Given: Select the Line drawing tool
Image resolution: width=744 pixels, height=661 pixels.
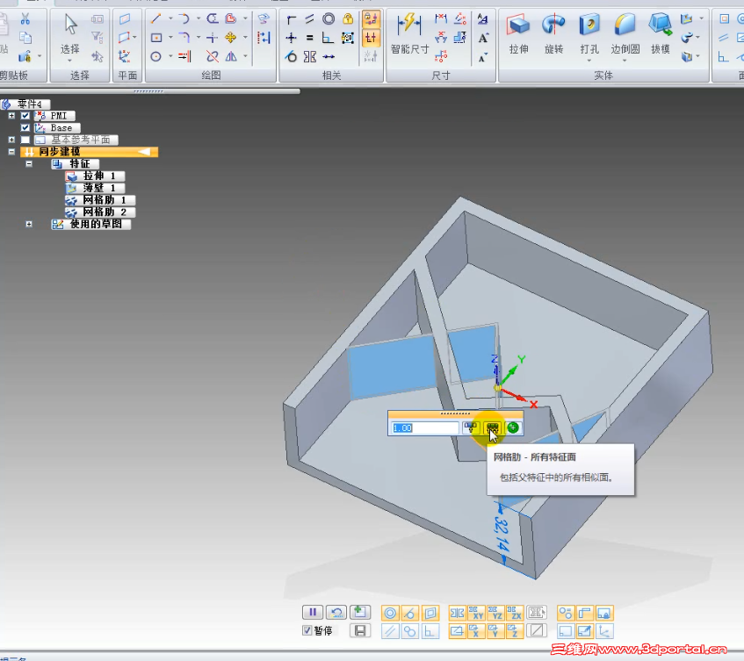Looking at the screenshot, I should (156, 19).
